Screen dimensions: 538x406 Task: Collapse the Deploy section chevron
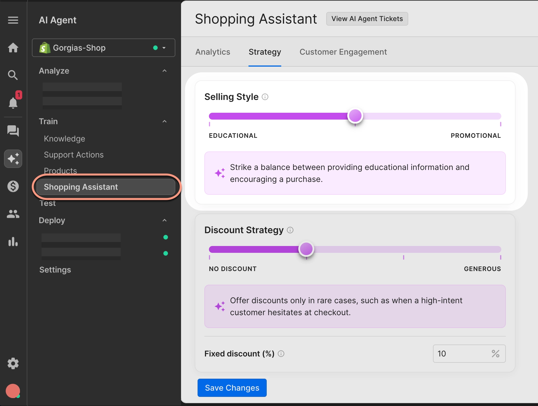tap(165, 220)
